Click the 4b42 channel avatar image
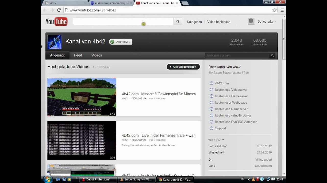The width and height of the screenshot is (327, 183). coord(54,42)
